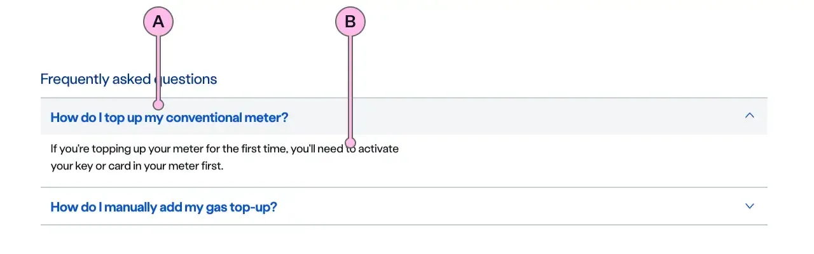Open "How do I manually add my gas top-up?"
Image resolution: width=814 pixels, height=254 pixels.
coord(163,207)
